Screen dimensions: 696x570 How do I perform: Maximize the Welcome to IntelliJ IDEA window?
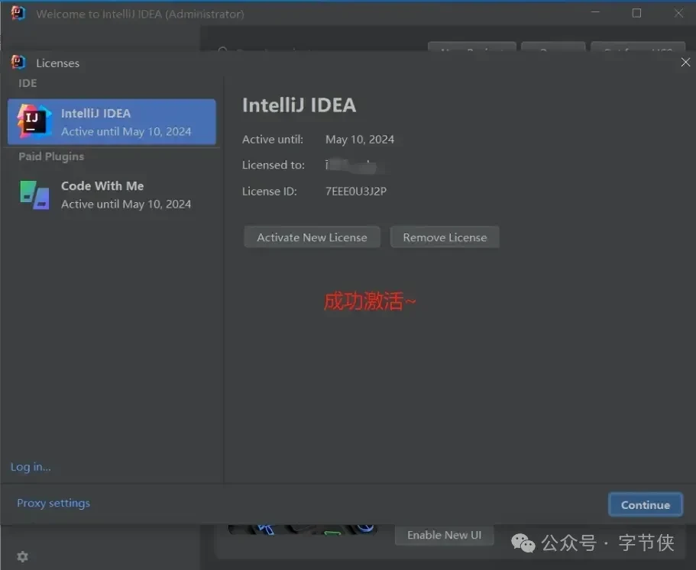636,13
